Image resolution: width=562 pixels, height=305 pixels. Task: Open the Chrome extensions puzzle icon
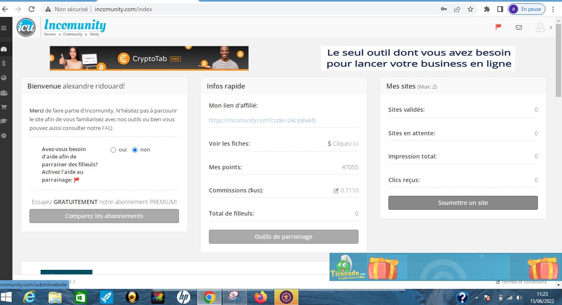(487, 9)
